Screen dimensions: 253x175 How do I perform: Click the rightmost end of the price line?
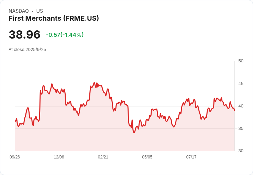click(234, 110)
